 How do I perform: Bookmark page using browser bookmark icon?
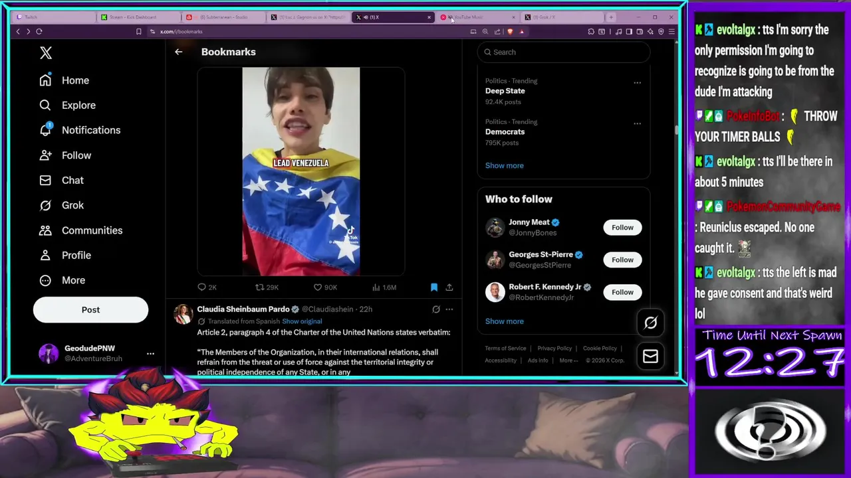[x=138, y=31]
